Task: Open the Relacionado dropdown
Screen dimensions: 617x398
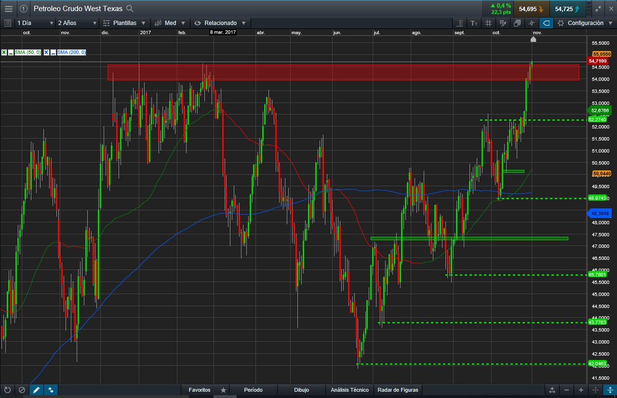Action: (x=221, y=23)
